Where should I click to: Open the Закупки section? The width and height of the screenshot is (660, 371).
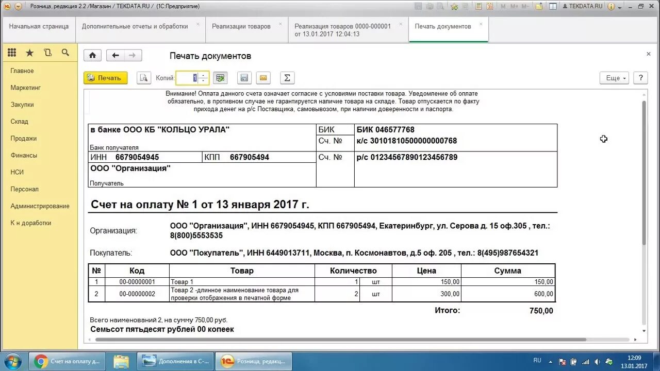22,105
